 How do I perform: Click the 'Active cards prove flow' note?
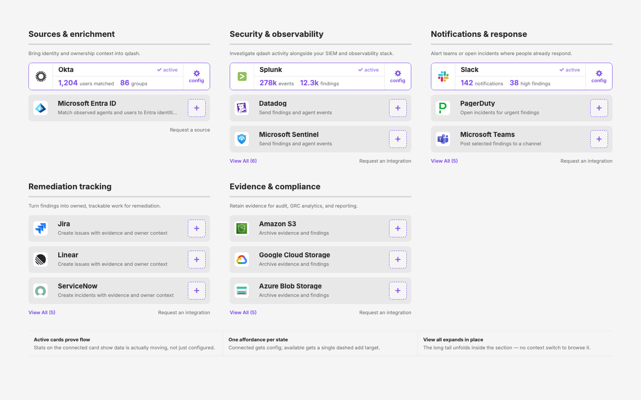tap(125, 344)
